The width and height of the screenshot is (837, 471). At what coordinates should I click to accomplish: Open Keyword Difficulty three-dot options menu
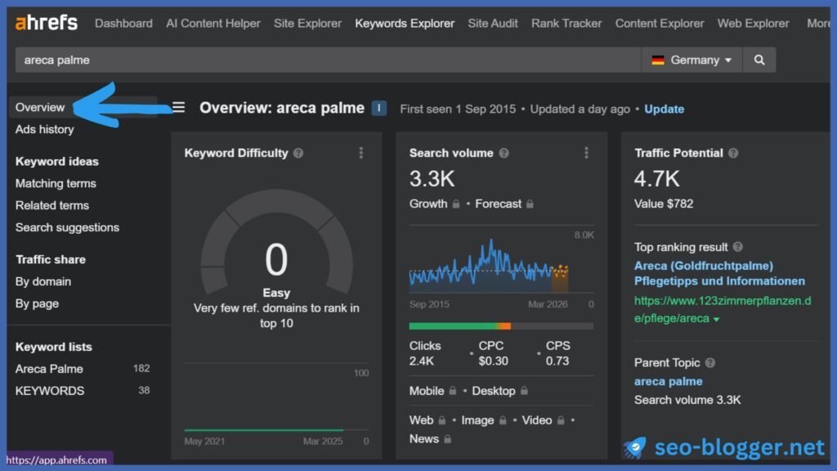pos(361,153)
